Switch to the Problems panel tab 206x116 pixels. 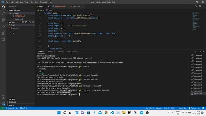point(51,52)
